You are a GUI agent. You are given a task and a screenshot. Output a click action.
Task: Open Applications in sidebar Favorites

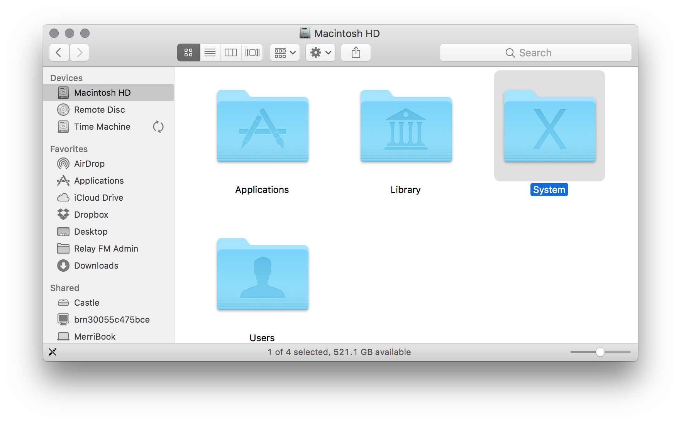coord(108,181)
